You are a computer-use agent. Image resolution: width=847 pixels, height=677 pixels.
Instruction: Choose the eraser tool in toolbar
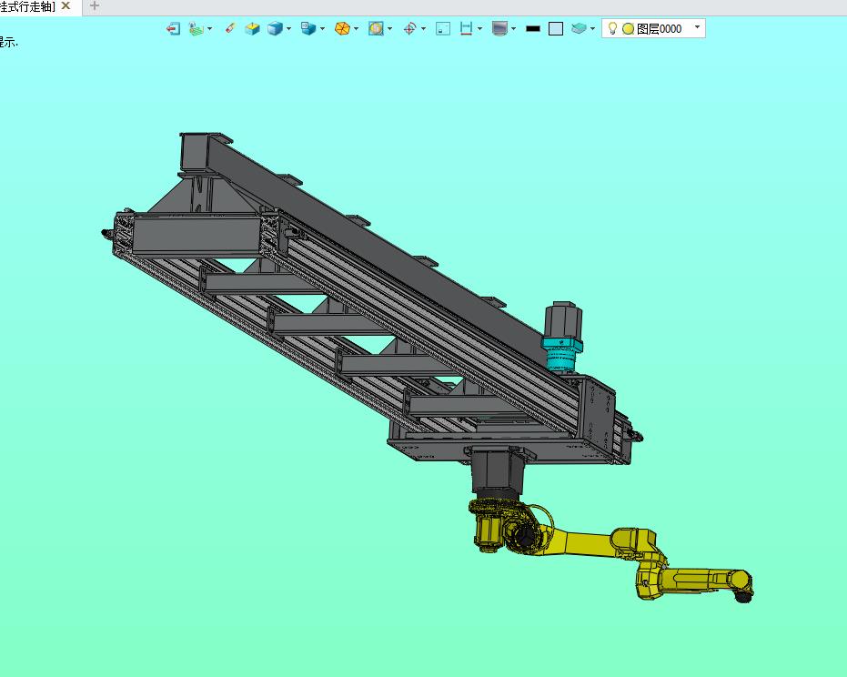coord(230,28)
